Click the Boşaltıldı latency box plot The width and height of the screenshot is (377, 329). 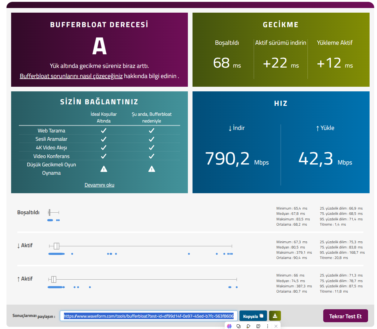(53, 212)
